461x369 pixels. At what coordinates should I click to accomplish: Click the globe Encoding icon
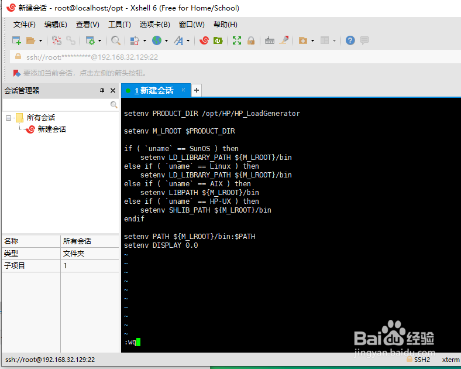(157, 40)
